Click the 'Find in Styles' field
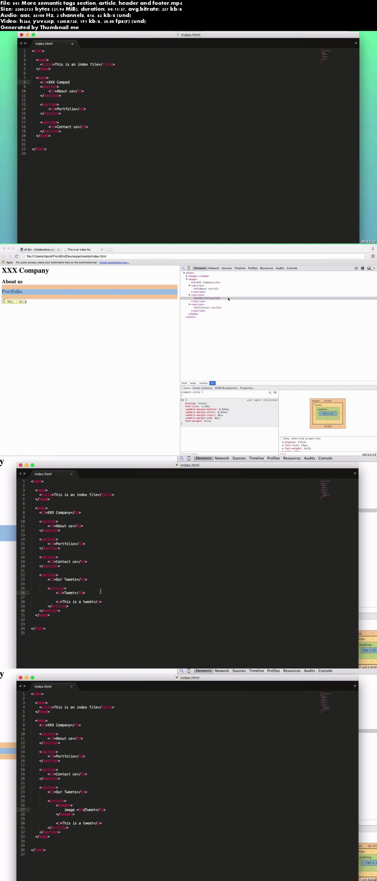Image resolution: width=377 pixels, height=881 pixels. (x=229, y=454)
